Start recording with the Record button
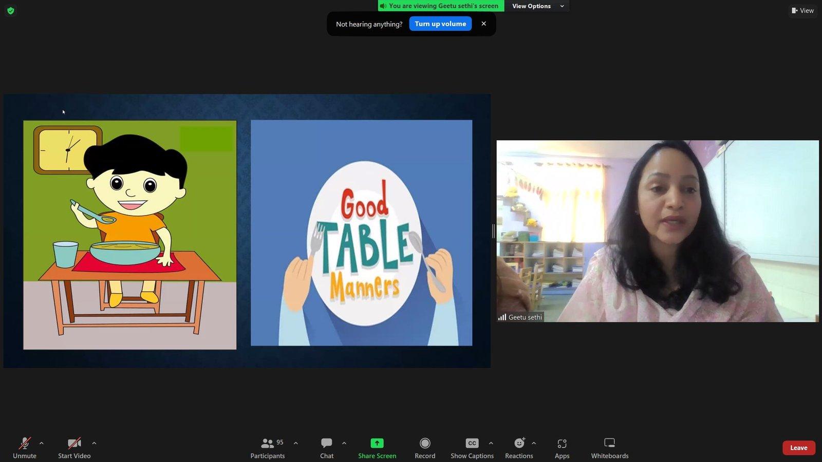Image resolution: width=822 pixels, height=462 pixels. (425, 448)
